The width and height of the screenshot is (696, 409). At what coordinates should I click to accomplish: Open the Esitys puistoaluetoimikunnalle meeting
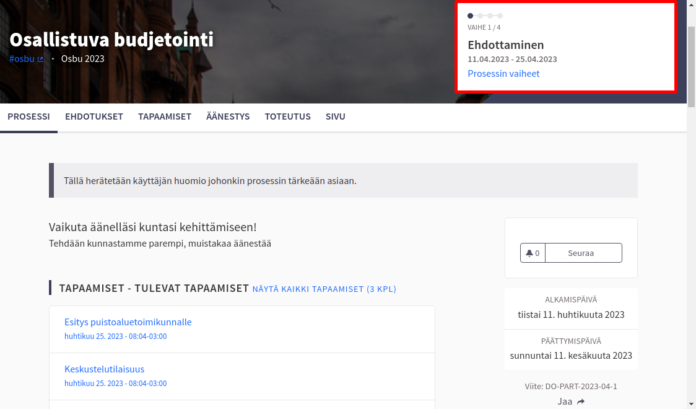tap(128, 322)
